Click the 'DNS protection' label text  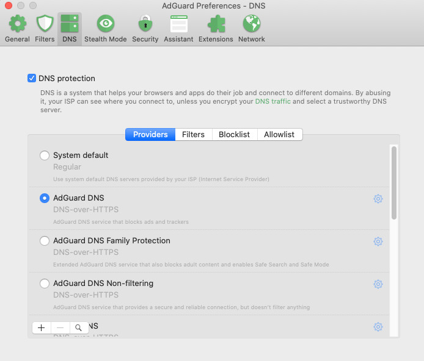tap(67, 78)
